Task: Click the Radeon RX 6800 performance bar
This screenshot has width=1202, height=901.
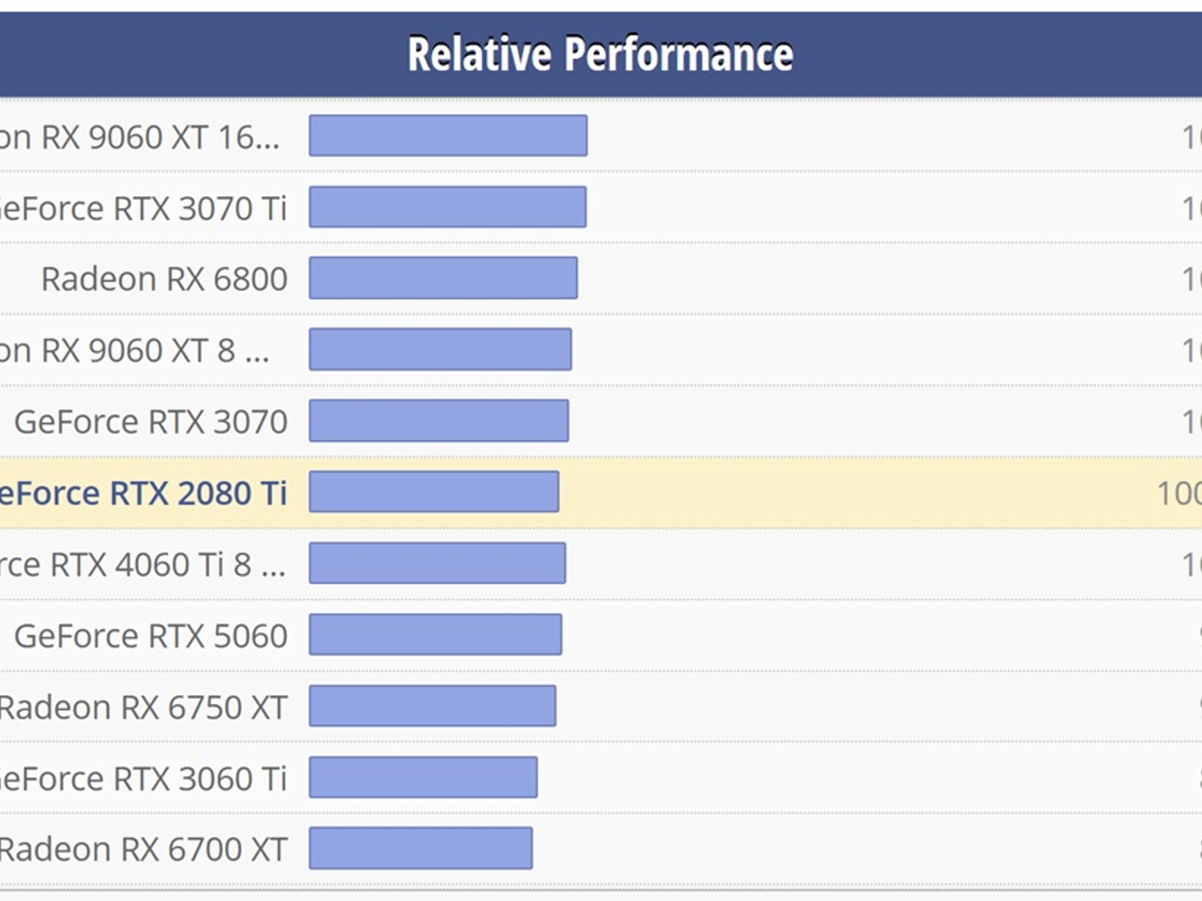Action: pyautogui.click(x=443, y=278)
